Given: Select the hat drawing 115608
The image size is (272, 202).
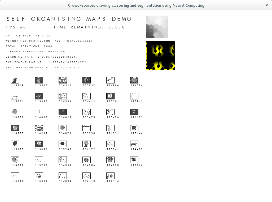Looking at the screenshot, I should (x=15, y=144).
